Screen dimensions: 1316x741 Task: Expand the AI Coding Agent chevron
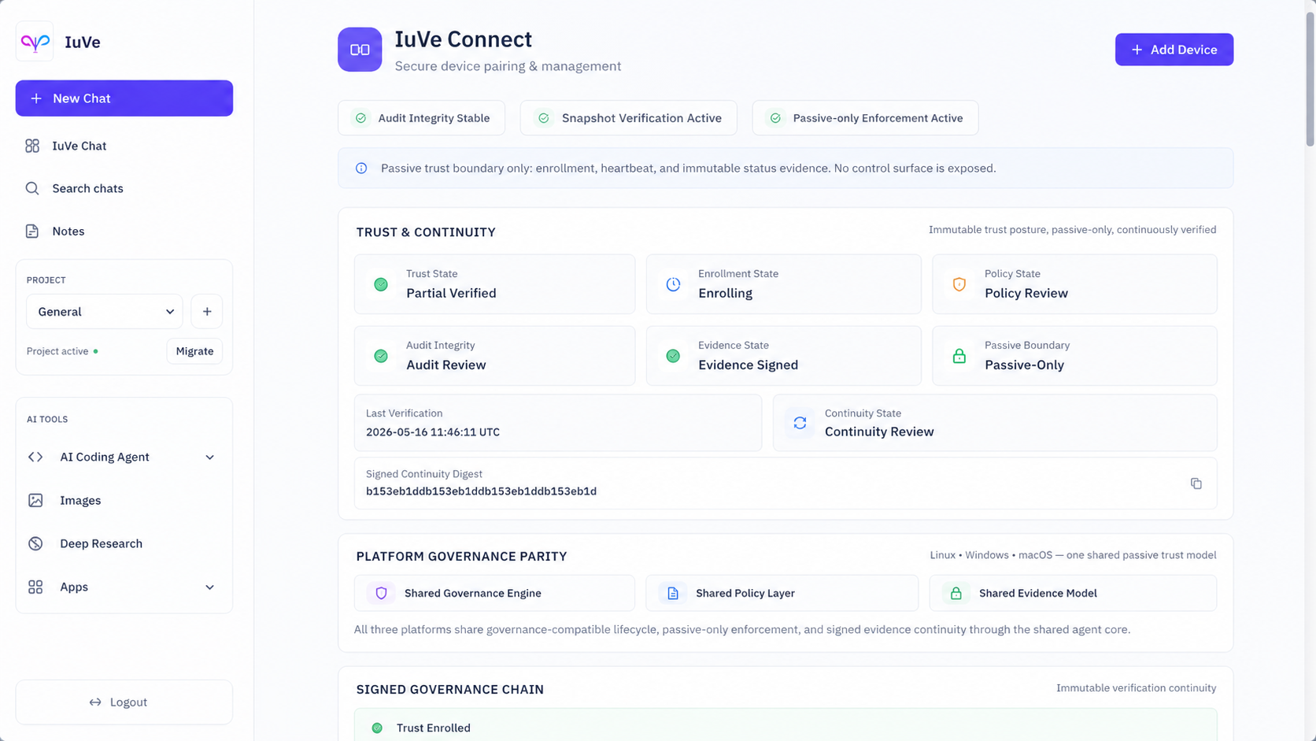(209, 458)
